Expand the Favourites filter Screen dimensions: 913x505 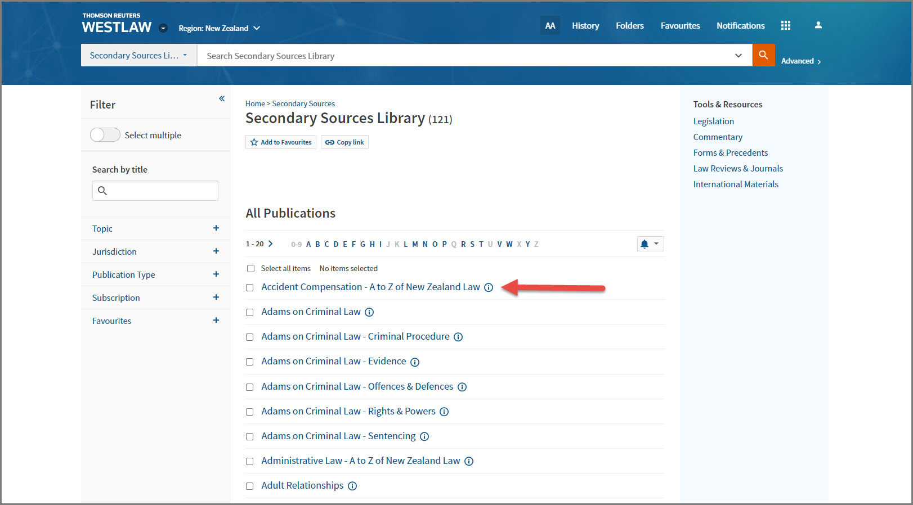[216, 321]
